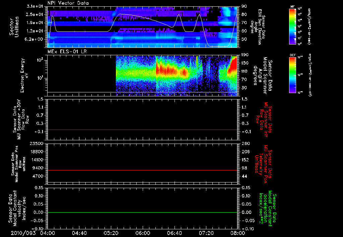Click the green Model Constant acceleration label
343x237 pixels.
click(267, 208)
